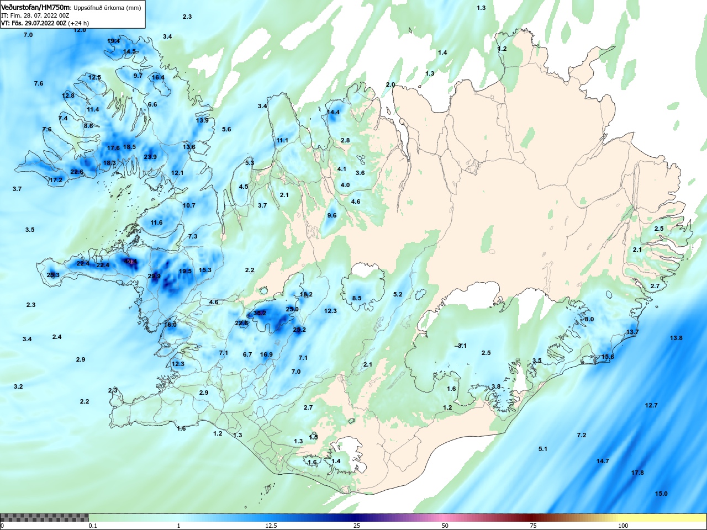Click the Veðurstofan/HM750m title text
This screenshot has width=707, height=530.
pyautogui.click(x=35, y=7)
